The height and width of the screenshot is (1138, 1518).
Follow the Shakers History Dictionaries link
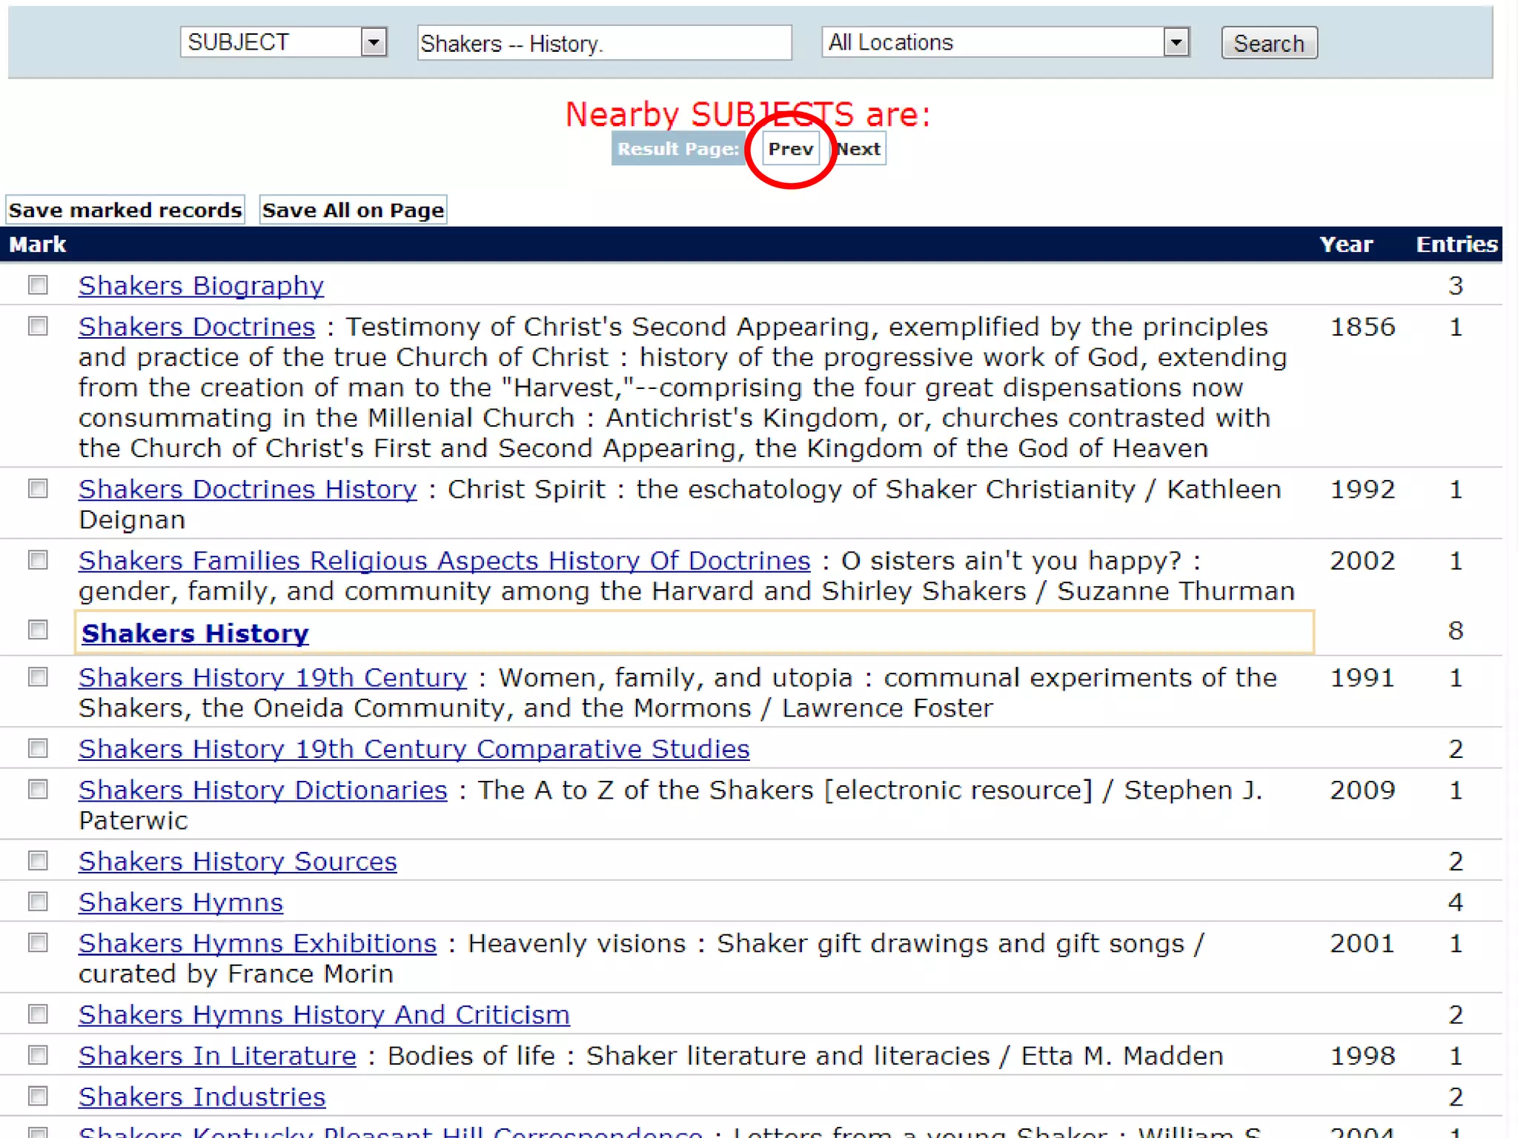[x=262, y=790]
